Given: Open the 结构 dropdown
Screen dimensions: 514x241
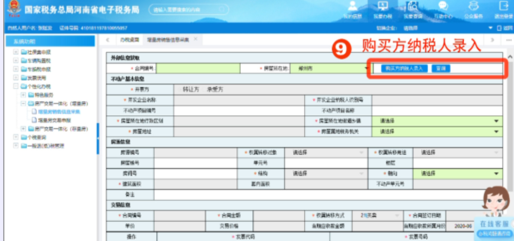Looking at the screenshot, I should coord(326,174).
